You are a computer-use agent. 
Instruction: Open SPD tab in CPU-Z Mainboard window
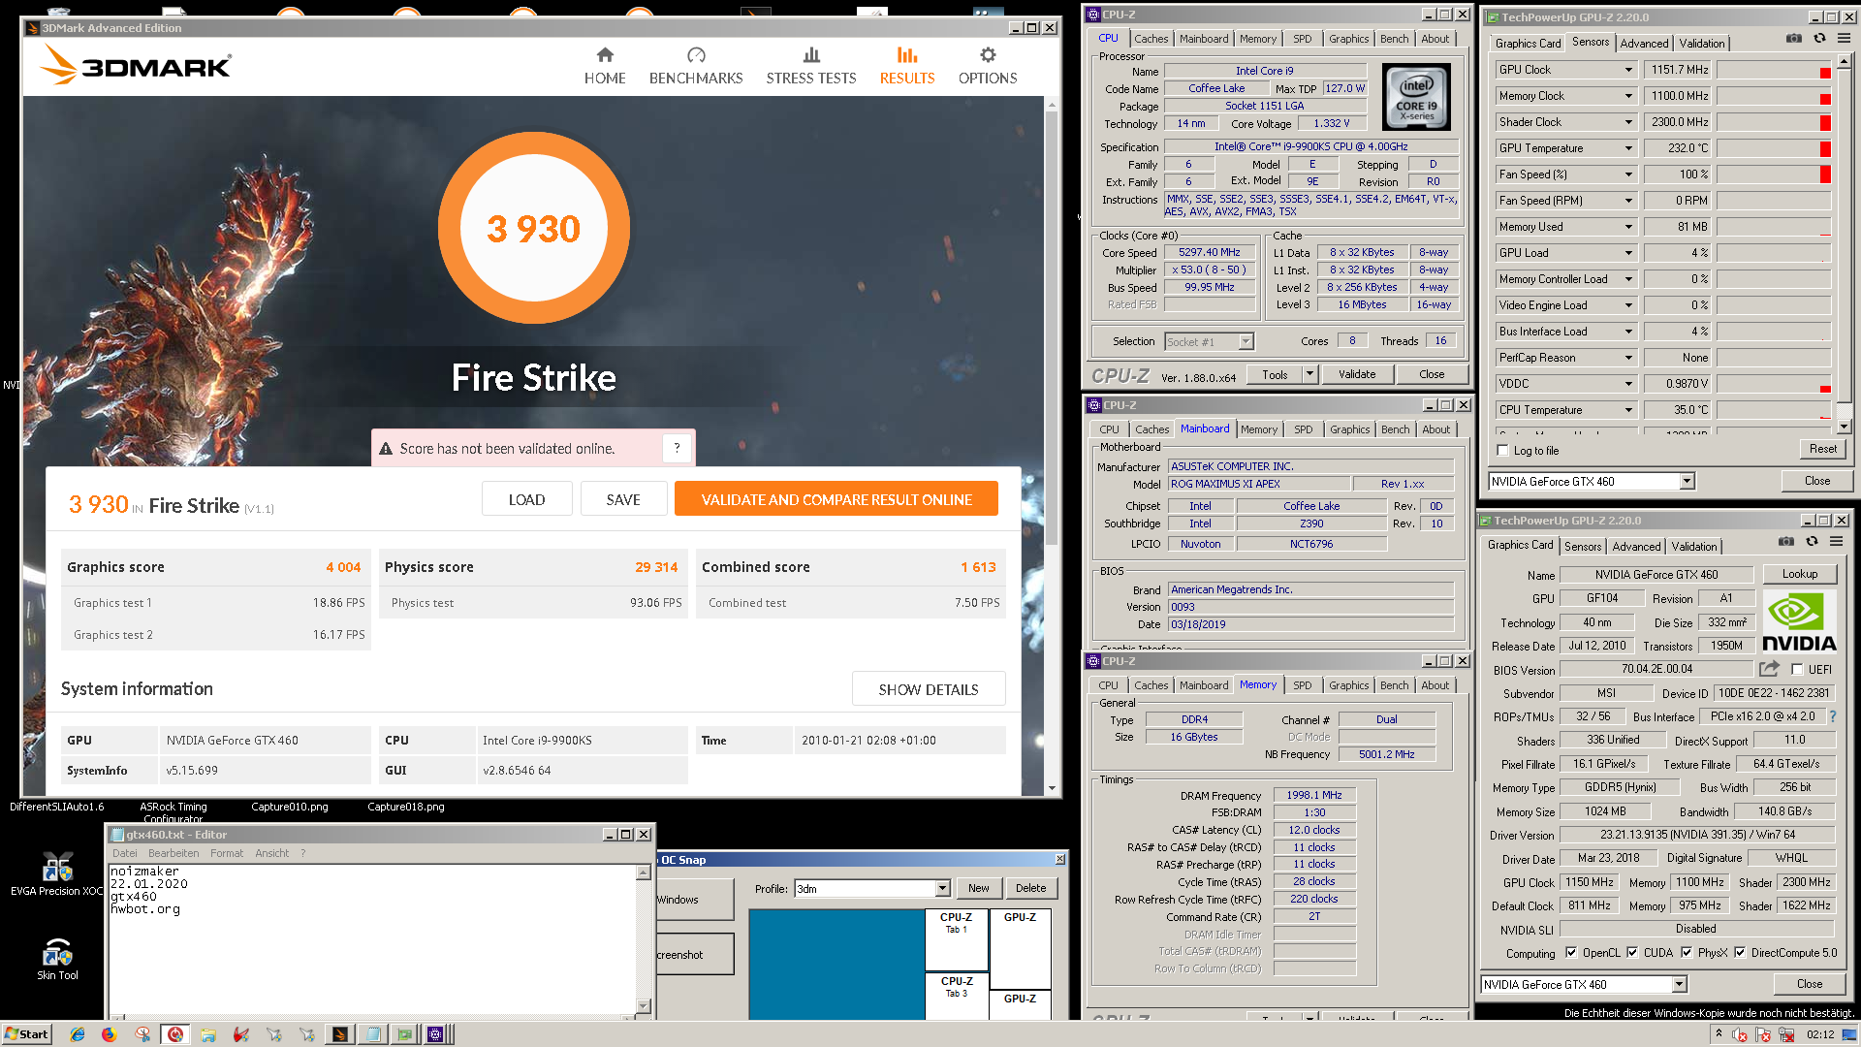coord(1303,429)
